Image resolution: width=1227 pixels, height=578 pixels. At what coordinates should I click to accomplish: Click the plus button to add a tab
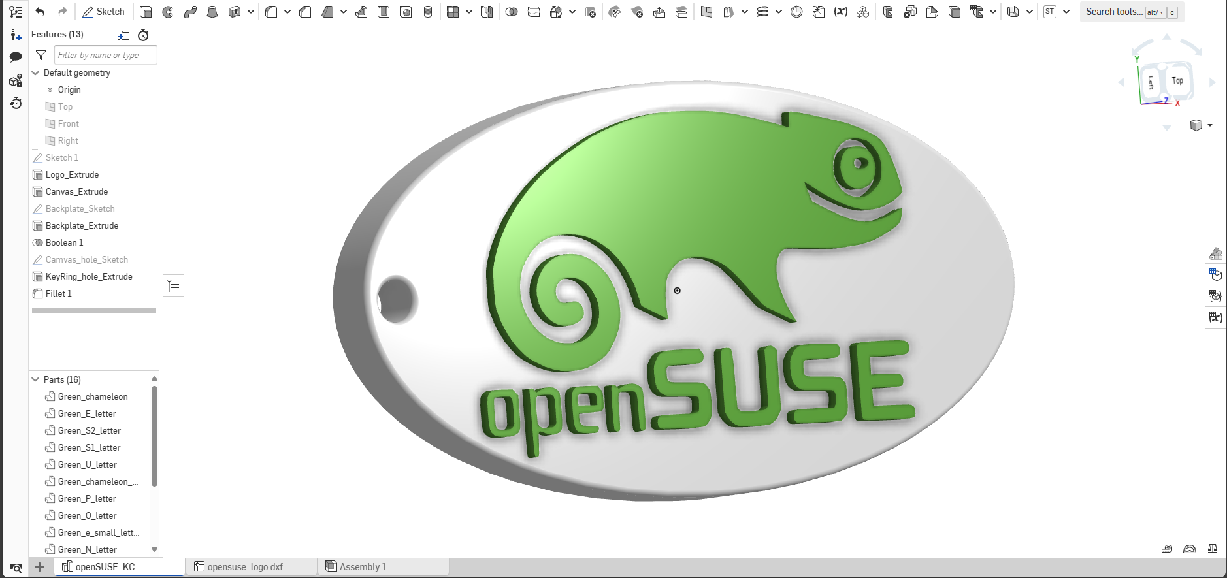click(39, 567)
